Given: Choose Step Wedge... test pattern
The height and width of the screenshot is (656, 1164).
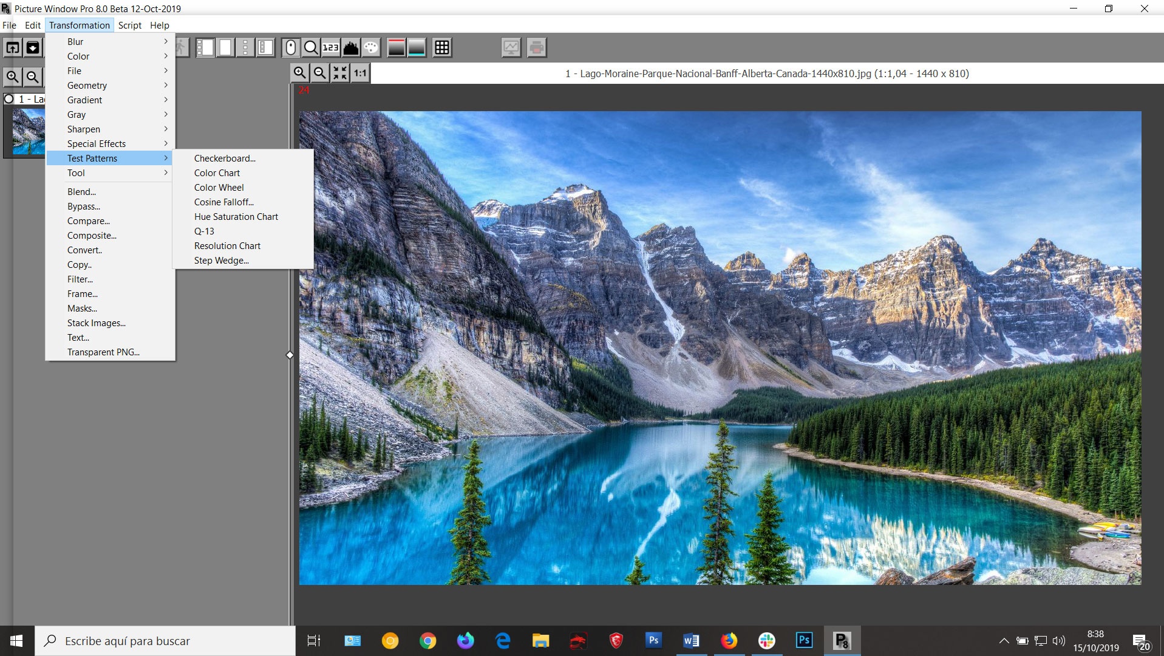Looking at the screenshot, I should pos(243,260).
